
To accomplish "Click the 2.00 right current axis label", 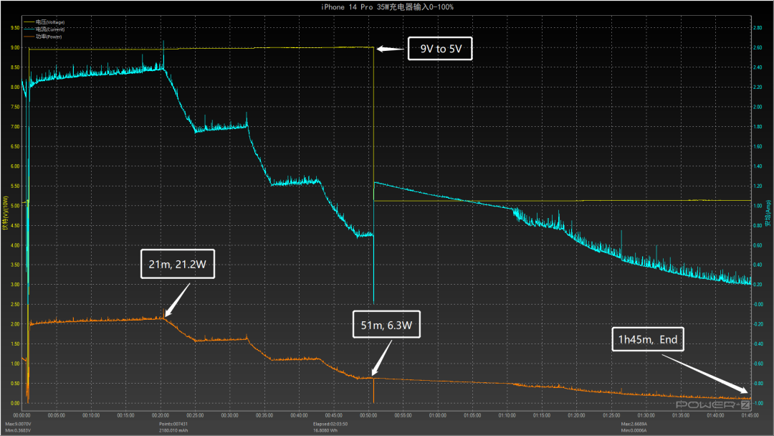I will click(758, 107).
